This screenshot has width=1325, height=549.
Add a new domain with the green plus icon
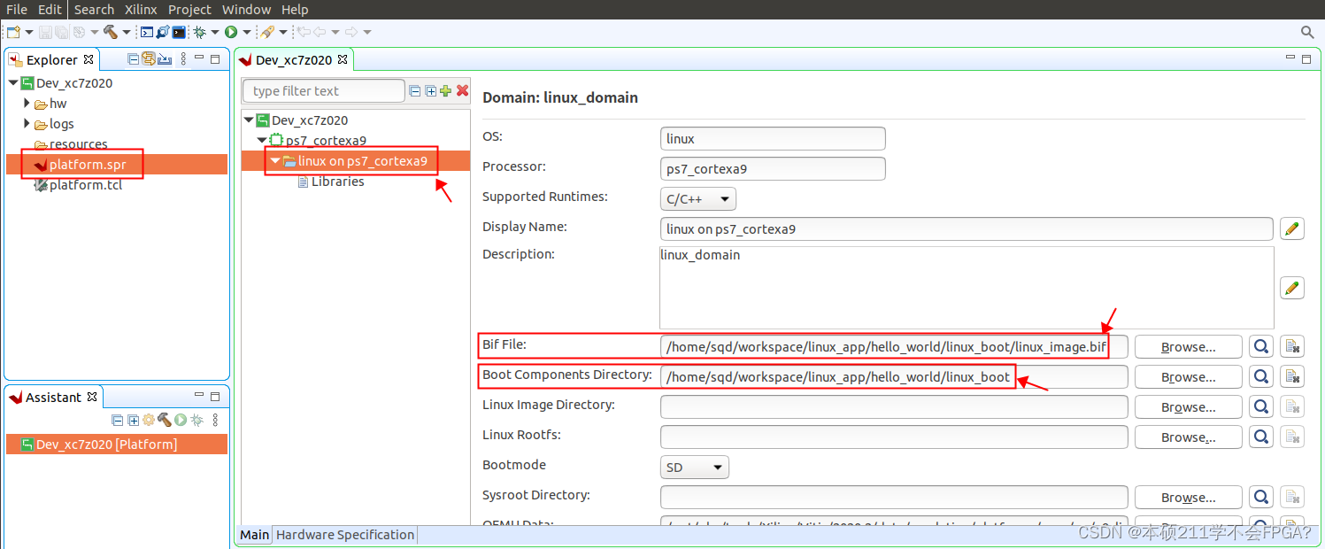[445, 90]
